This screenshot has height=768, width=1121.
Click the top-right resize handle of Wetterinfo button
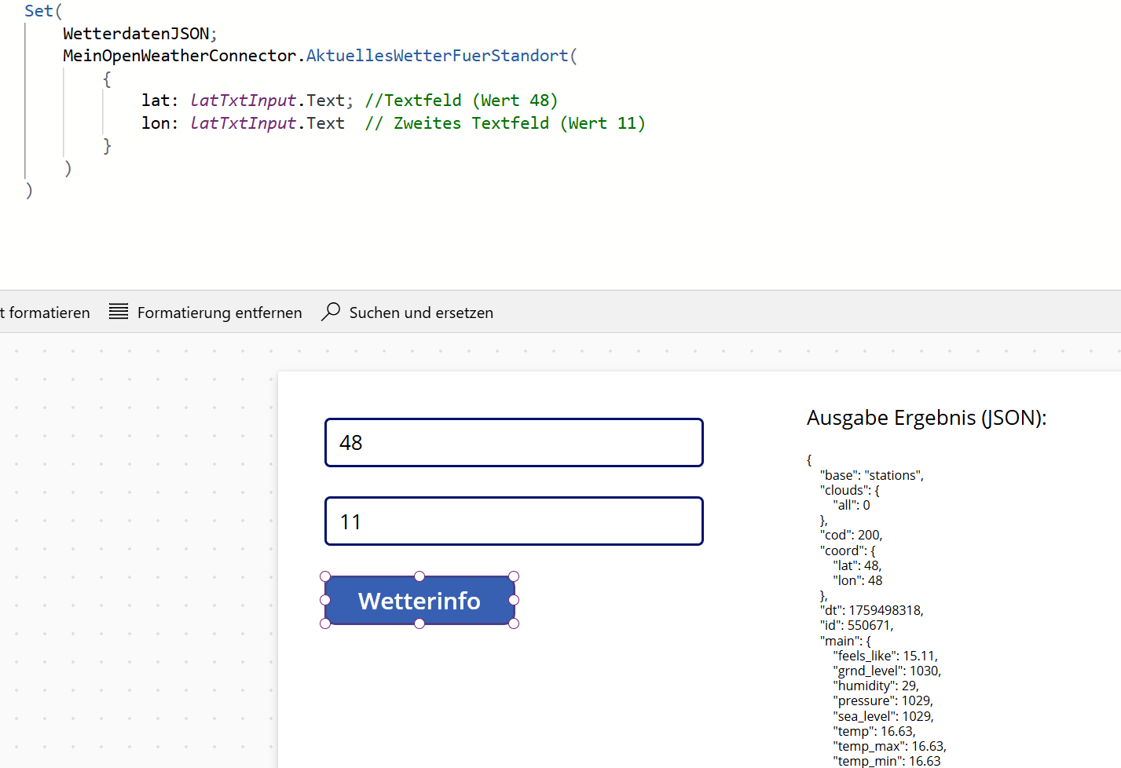coord(514,576)
